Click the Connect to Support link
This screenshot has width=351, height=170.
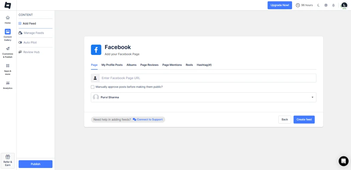click(148, 120)
